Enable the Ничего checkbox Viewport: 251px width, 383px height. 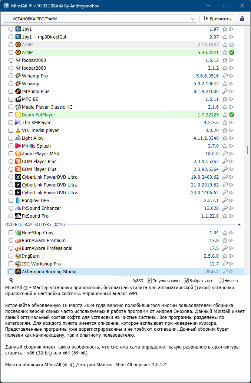[x=221, y=281]
